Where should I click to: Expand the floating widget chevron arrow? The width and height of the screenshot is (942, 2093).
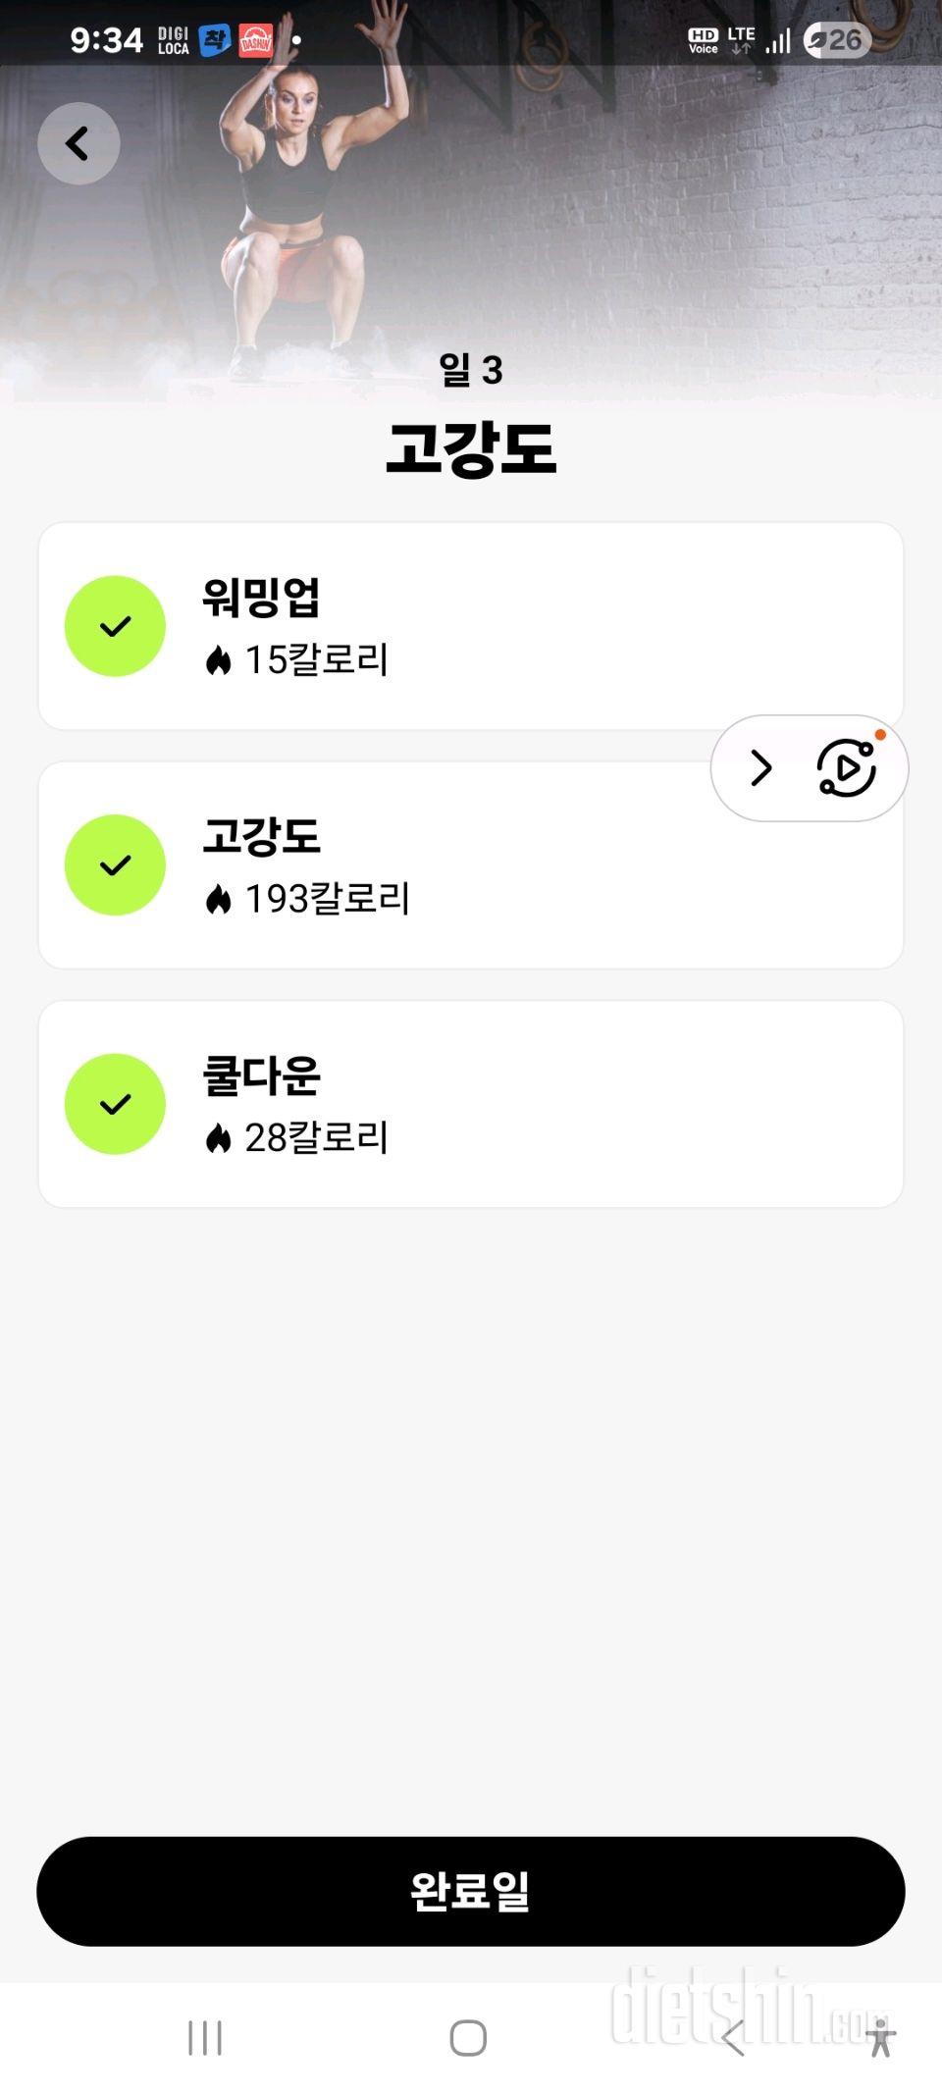pos(761,768)
